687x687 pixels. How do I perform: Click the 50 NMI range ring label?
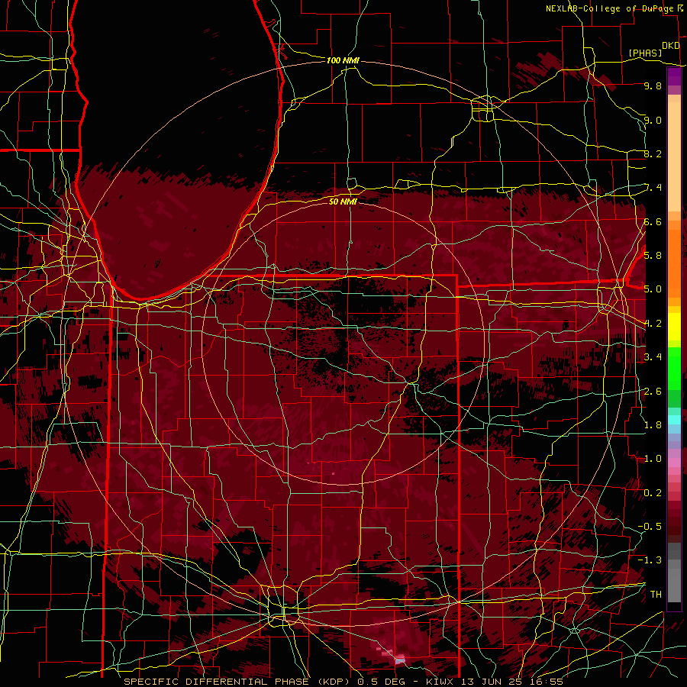click(343, 202)
